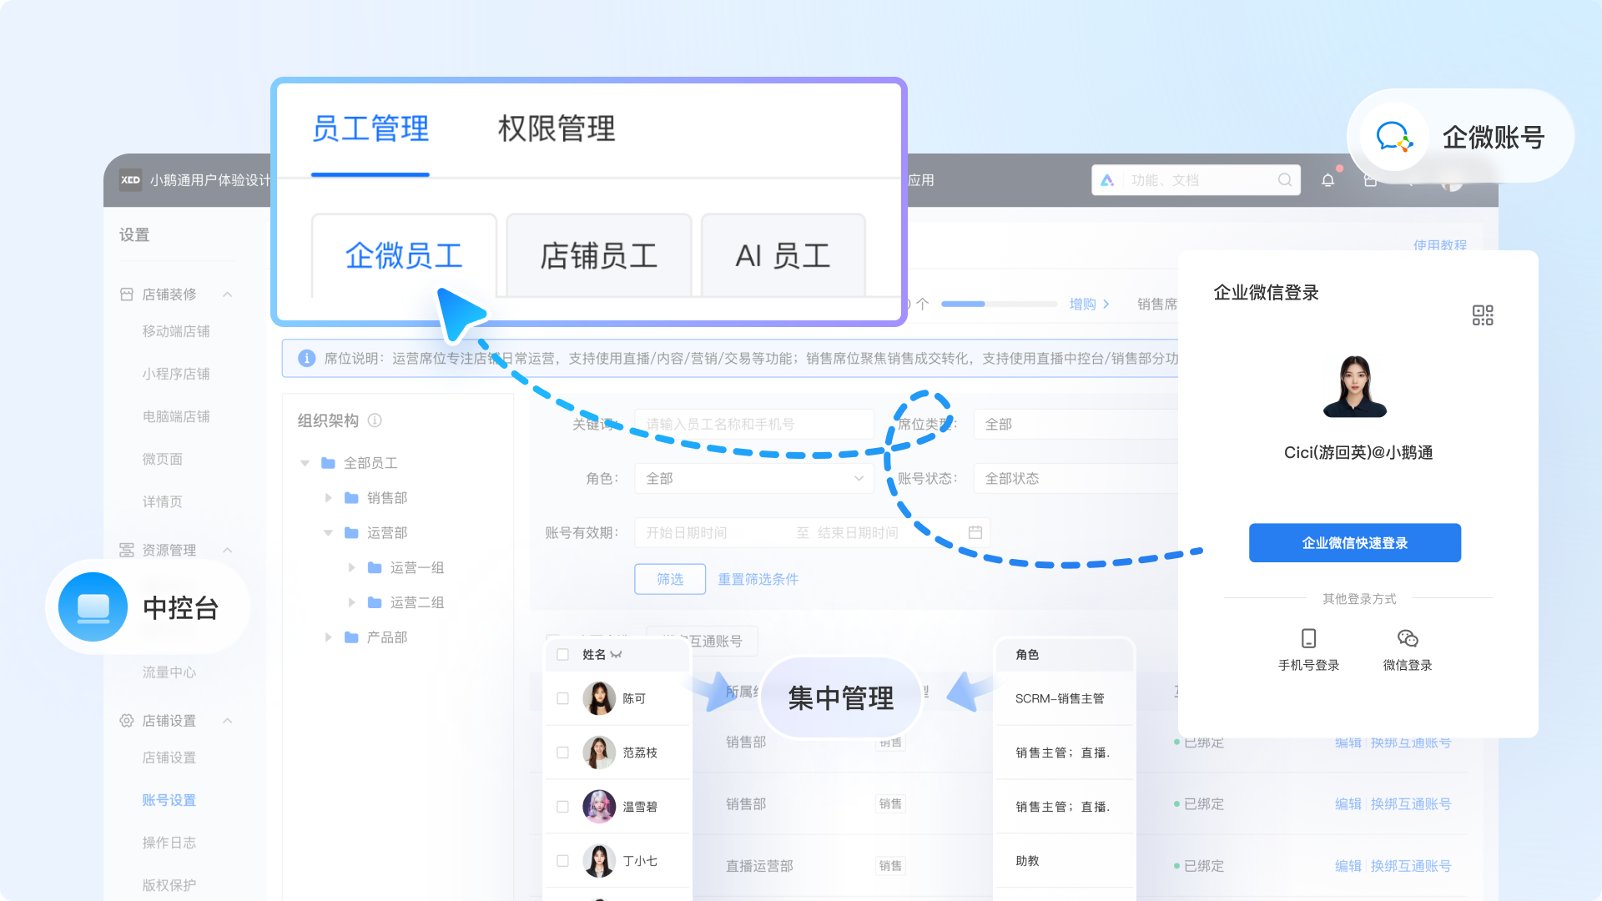Open 账号设置 in the sidebar
This screenshot has height=901, width=1602.
[x=169, y=800]
